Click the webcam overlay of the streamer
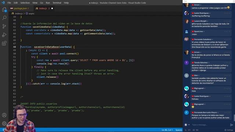Image resolution: width=235 pixels, height=132 pixels. pos(20,118)
